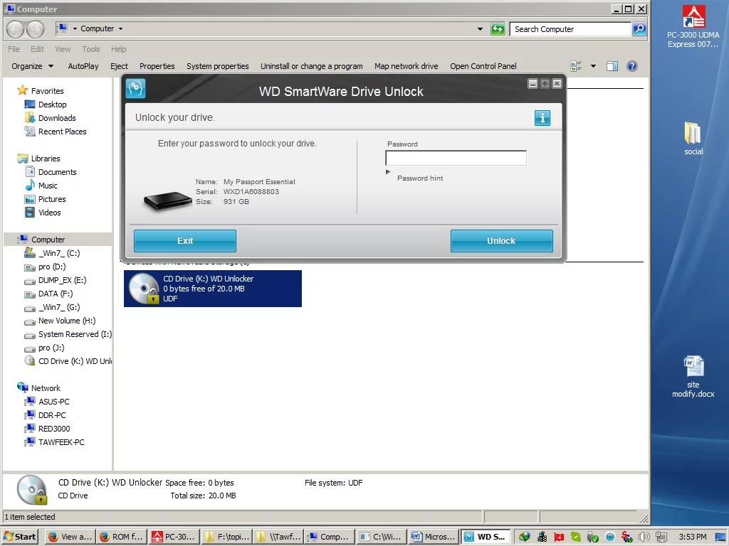729x546 pixels.
Task: Click Uninstall or change a program
Action: 312,66
